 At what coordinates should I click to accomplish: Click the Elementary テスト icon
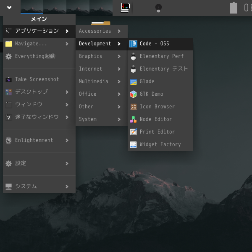[133, 69]
